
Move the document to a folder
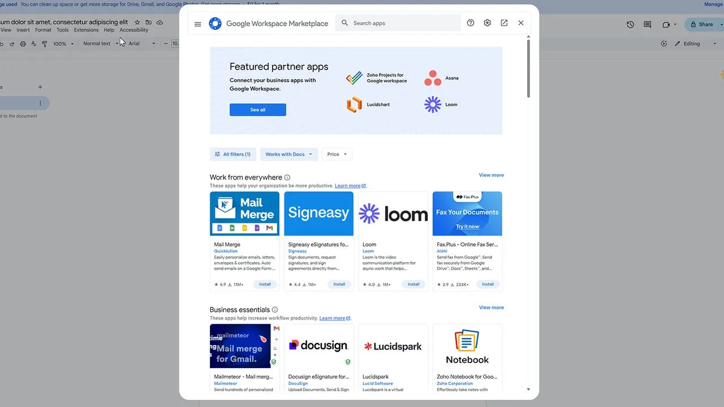point(148,23)
